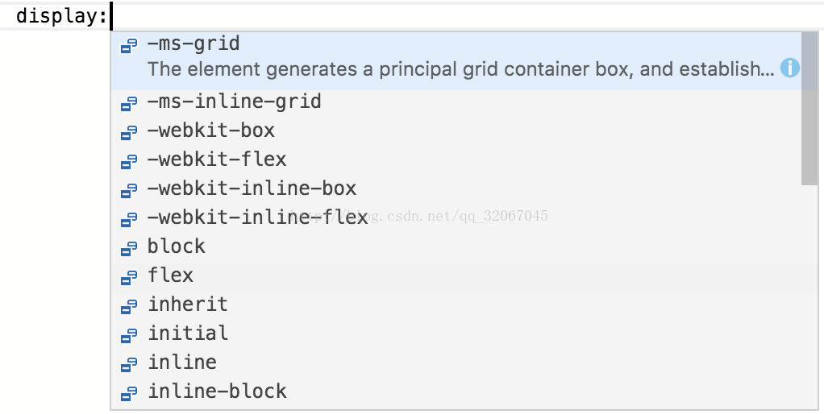The width and height of the screenshot is (824, 414).
Task: Click the icon beside -ms-inline-grid
Action: [x=129, y=103]
